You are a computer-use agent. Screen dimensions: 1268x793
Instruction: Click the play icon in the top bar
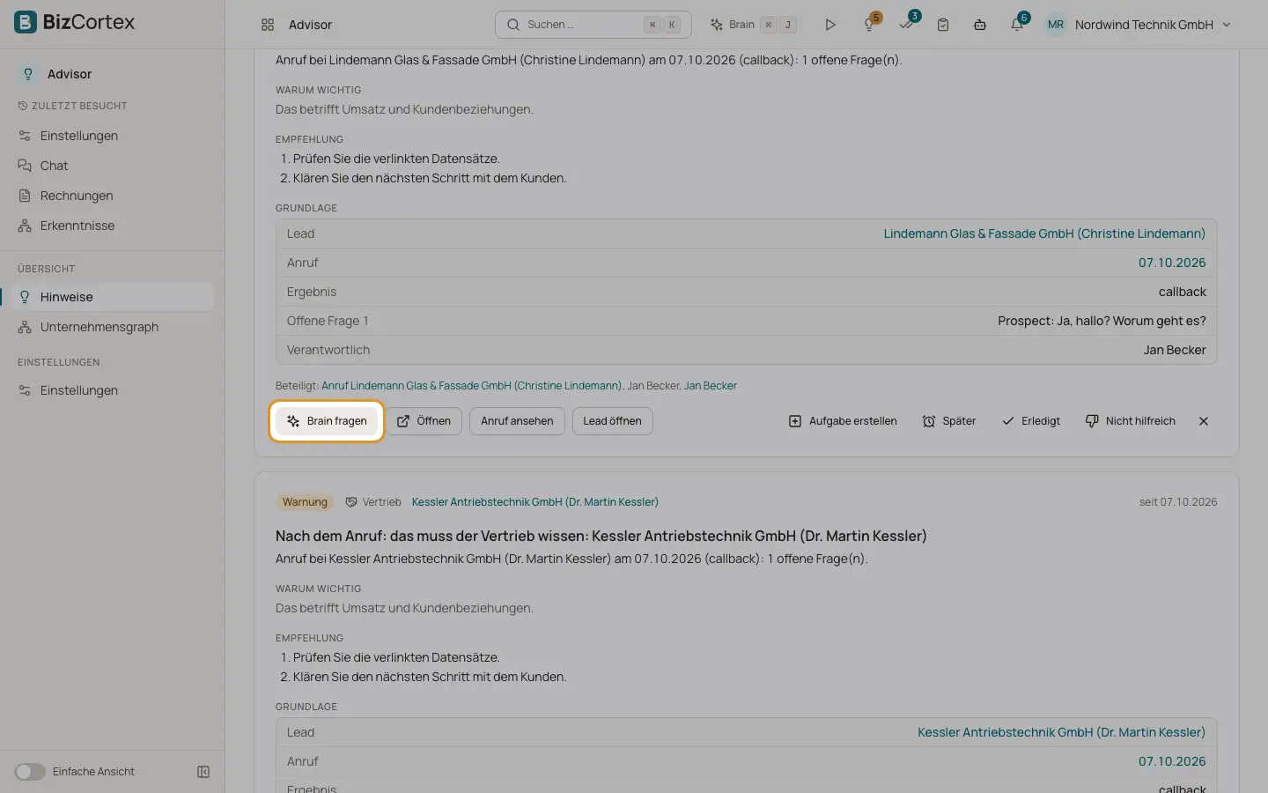click(x=829, y=25)
